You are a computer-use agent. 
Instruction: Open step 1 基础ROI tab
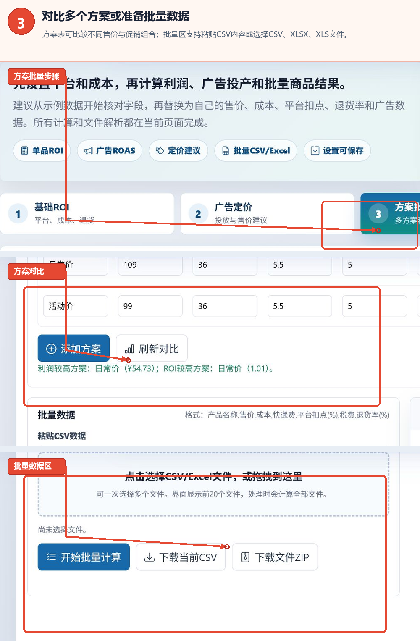87,214
